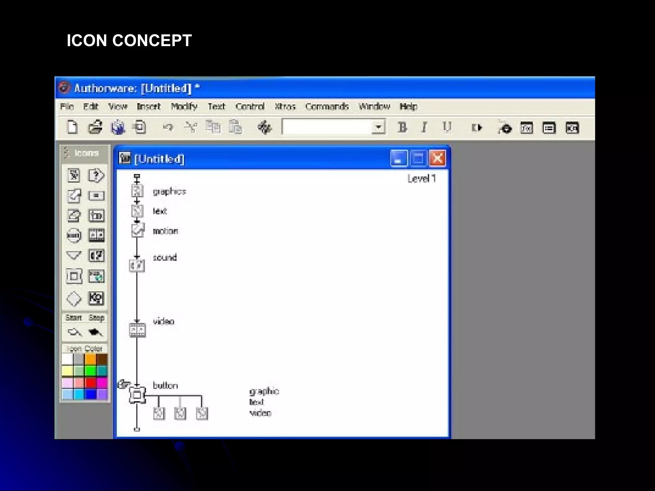The width and height of the screenshot is (655, 491).
Task: Select the Decision diamond icon in palette
Action: pos(74,299)
